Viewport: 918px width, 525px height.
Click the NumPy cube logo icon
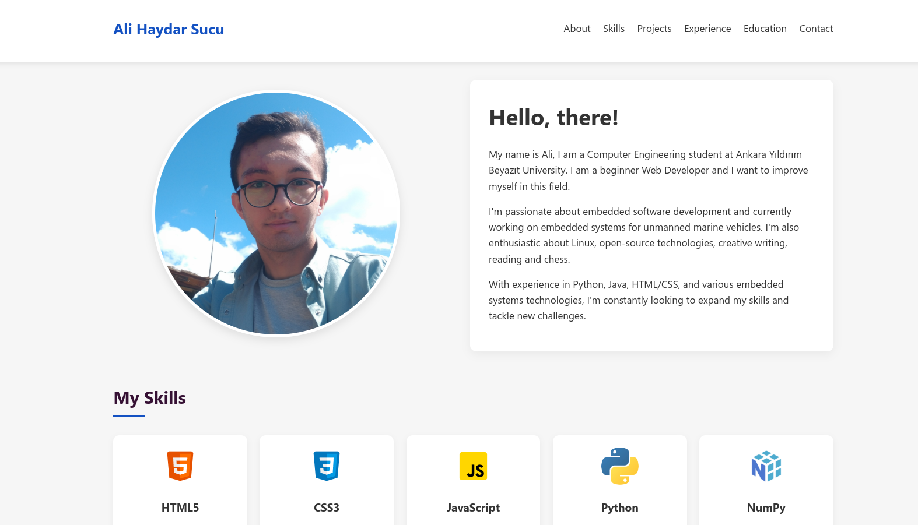(766, 466)
